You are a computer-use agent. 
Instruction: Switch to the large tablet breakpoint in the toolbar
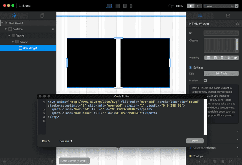tap(117, 6)
